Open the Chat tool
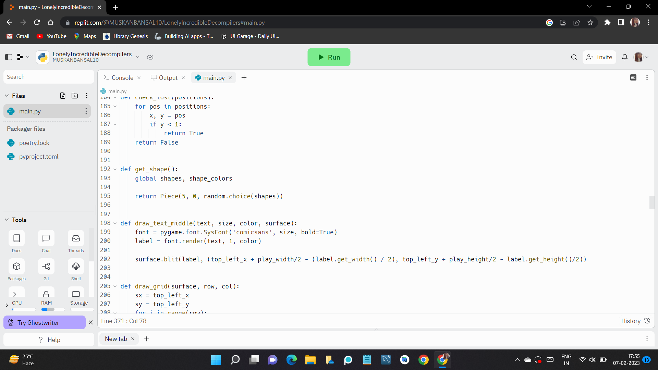658x370 pixels. 46,242
